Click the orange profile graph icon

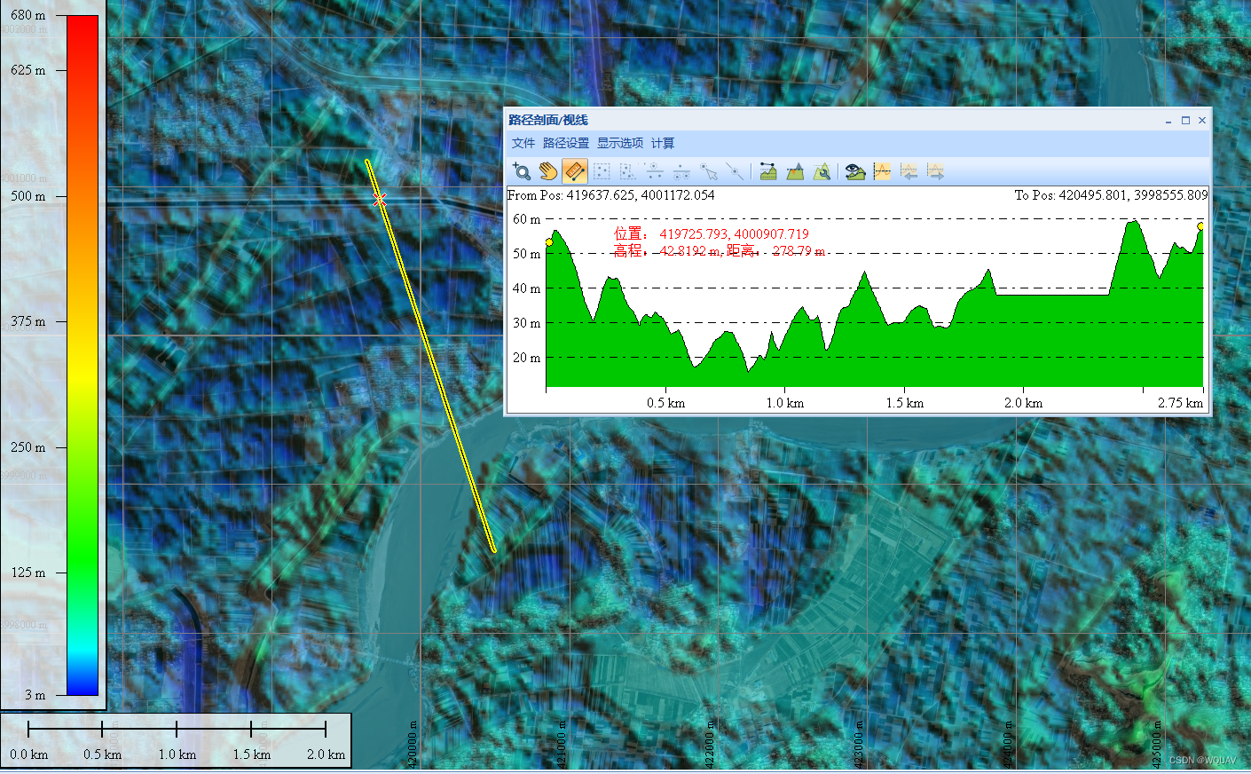[882, 171]
